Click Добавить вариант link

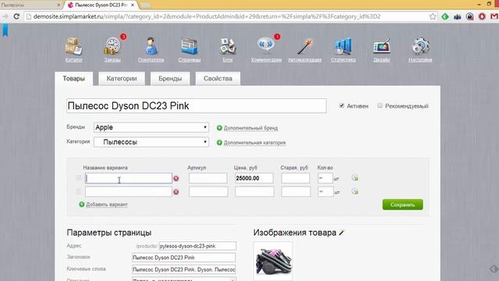(x=107, y=205)
